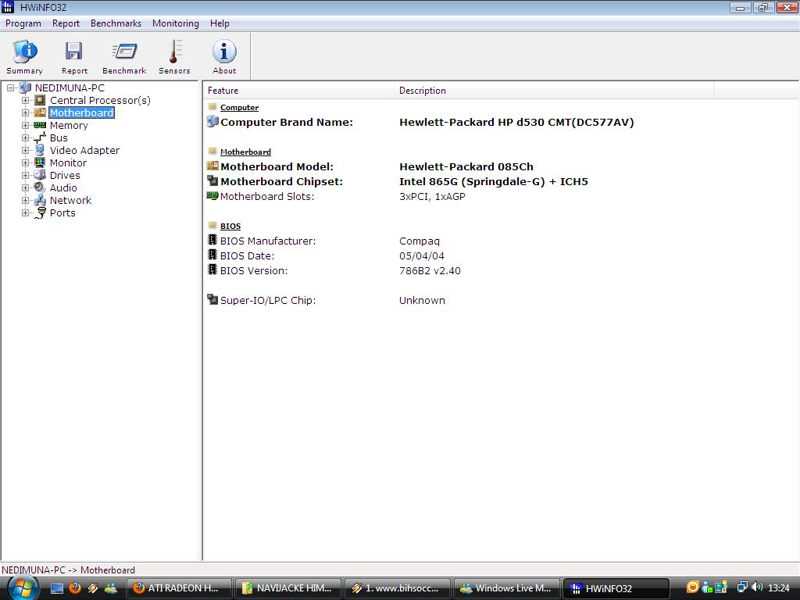Image resolution: width=800 pixels, height=600 pixels.
Task: Select Memory in the hardware tree
Action: 69,126
